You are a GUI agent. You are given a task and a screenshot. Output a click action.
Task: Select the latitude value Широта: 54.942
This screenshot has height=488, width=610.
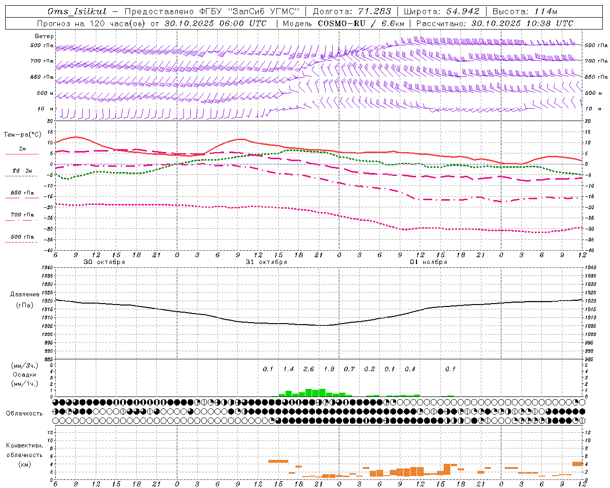441,11
